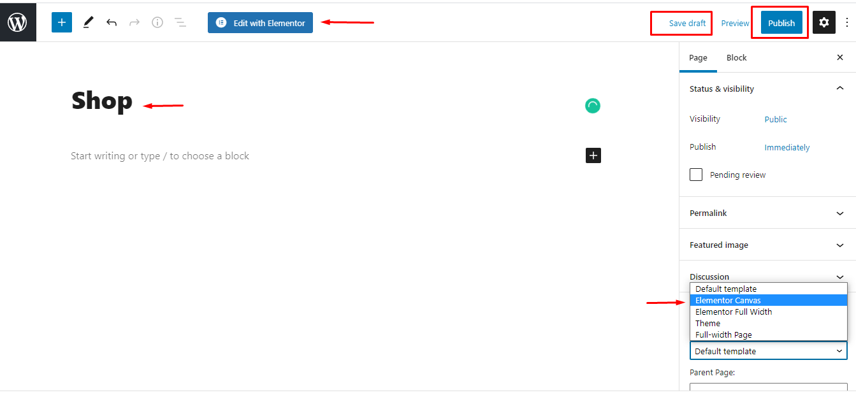Click the empty paragraph block placeholder
This screenshot has width=856, height=395.
[160, 156]
